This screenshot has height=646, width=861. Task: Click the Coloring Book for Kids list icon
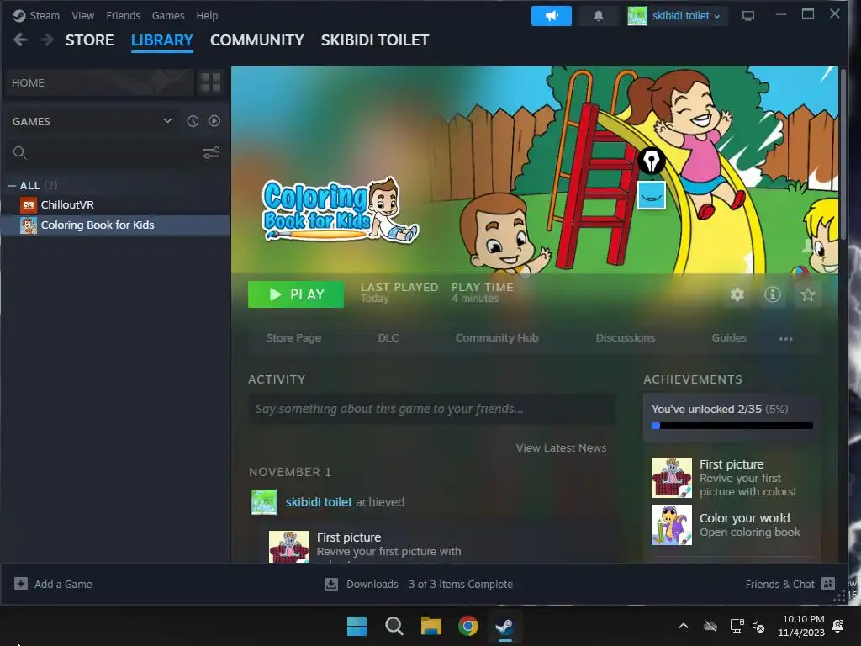point(29,225)
